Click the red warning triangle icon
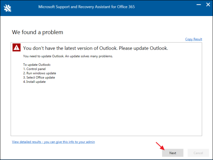The image size is (213, 160). point(16,48)
